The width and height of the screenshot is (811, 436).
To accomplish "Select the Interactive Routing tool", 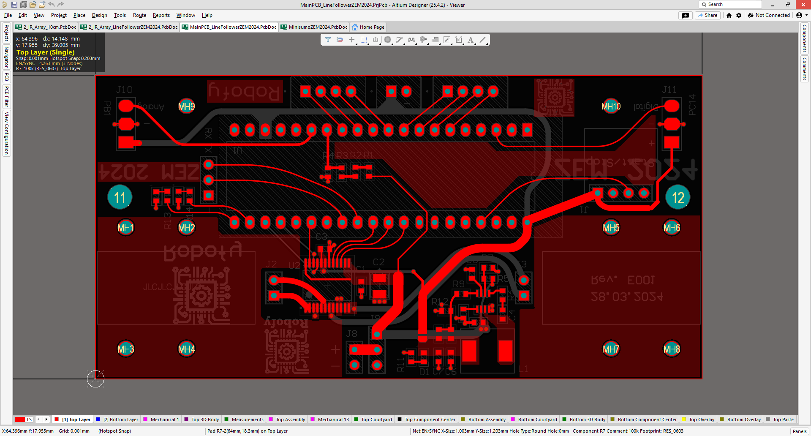I will 399,40.
